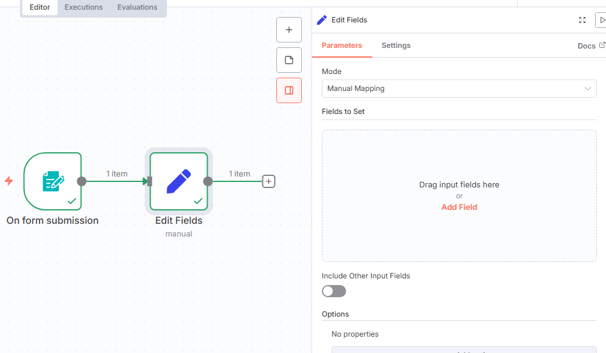The width and height of the screenshot is (606, 353).
Task: Enable Include Other Input Fields toggle
Action: [x=334, y=291]
